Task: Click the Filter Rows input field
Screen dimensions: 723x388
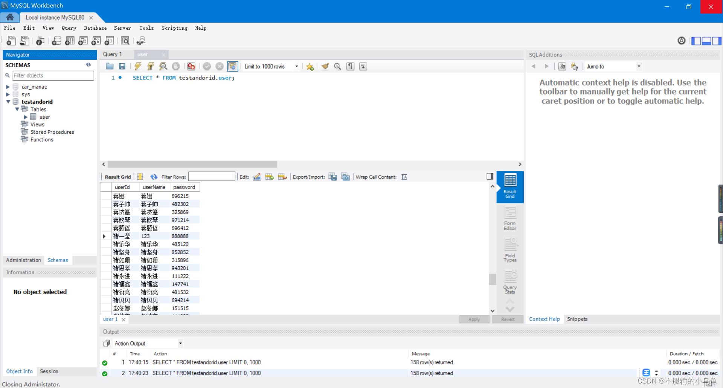Action: tap(212, 176)
